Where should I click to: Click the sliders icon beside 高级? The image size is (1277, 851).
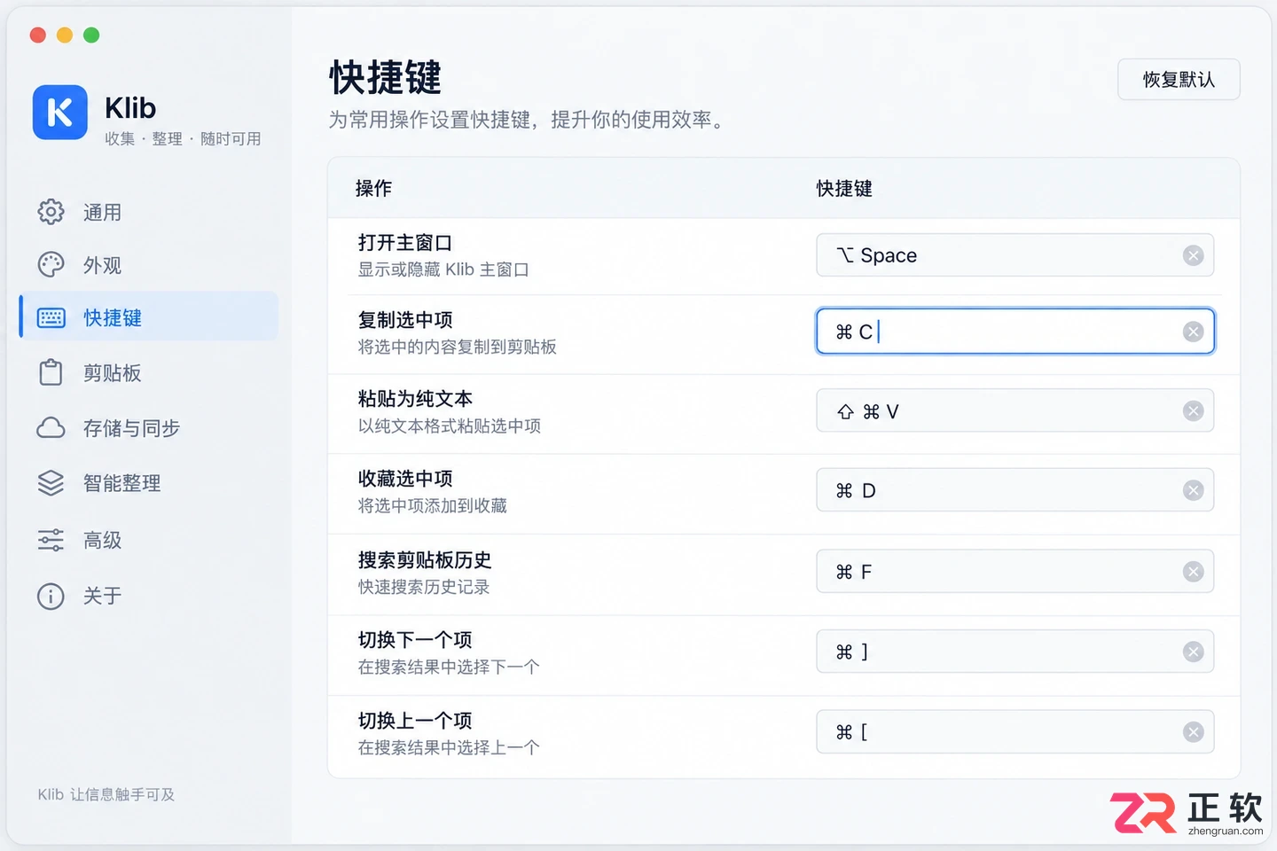pyautogui.click(x=51, y=540)
